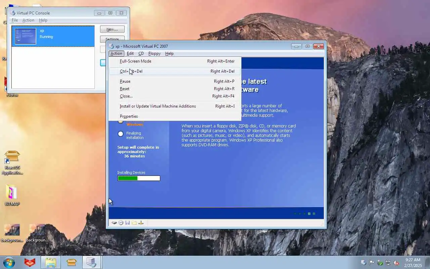Click the floppy disk icon in VM status bar
This screenshot has height=269, width=430.
(127, 223)
